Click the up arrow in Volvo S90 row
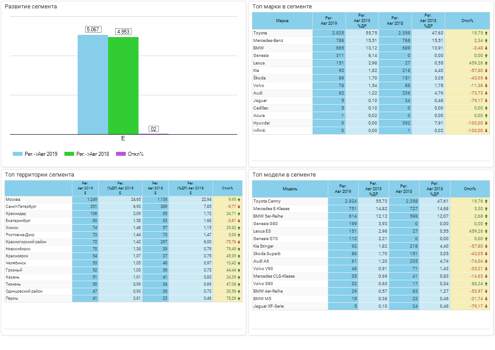The image size is (495, 350). (486, 284)
